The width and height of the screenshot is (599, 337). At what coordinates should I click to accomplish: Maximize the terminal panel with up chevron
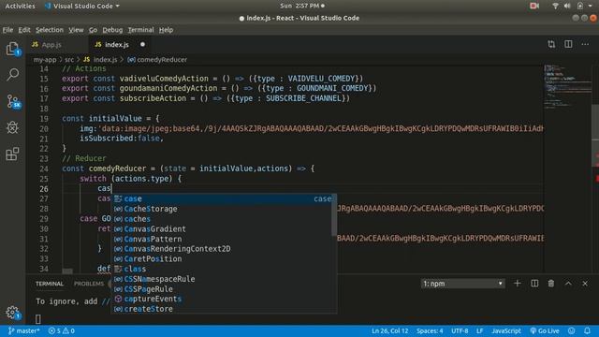568,283
